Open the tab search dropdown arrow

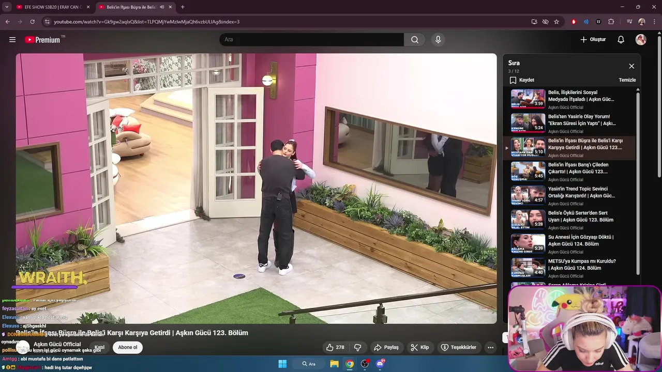[7, 7]
